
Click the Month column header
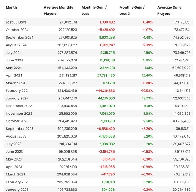tap(11, 7)
